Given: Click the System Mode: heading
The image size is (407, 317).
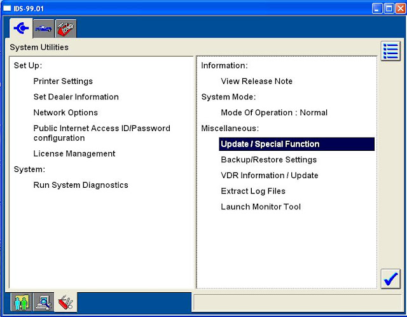Looking at the screenshot, I should 228,97.
